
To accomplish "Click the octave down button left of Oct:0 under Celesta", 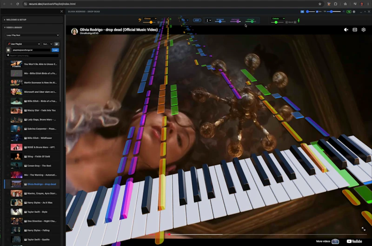I will tap(286, 22).
